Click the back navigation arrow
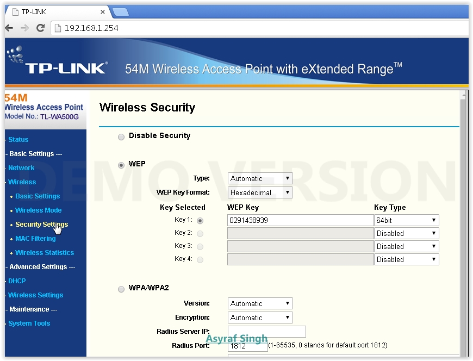The image size is (473, 361). 8,28
